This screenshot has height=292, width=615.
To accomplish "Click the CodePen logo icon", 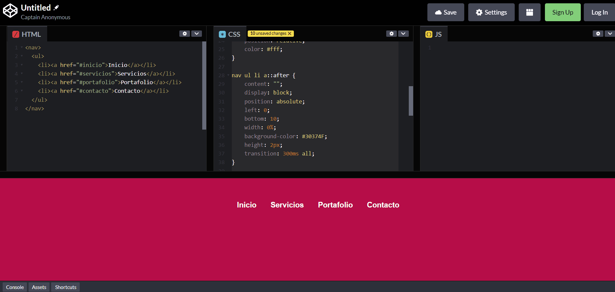I will point(10,11).
